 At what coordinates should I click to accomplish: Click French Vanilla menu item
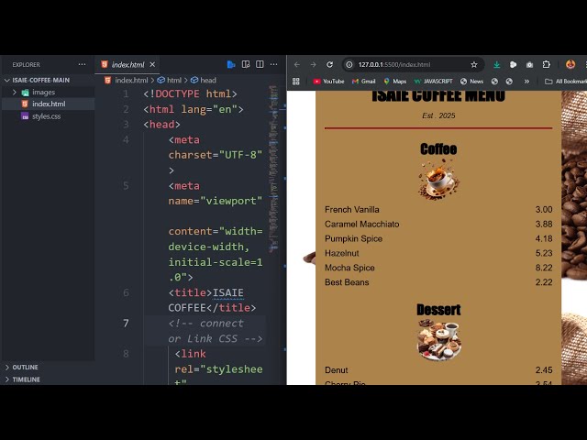pos(352,210)
